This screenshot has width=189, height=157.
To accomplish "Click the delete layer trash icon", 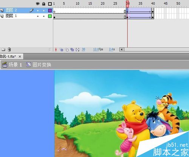I will [9, 49].
